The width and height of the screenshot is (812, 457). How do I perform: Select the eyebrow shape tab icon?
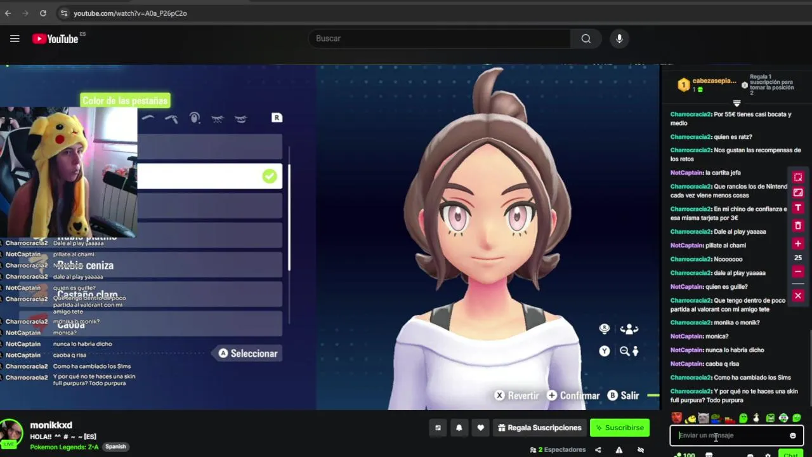(148, 118)
